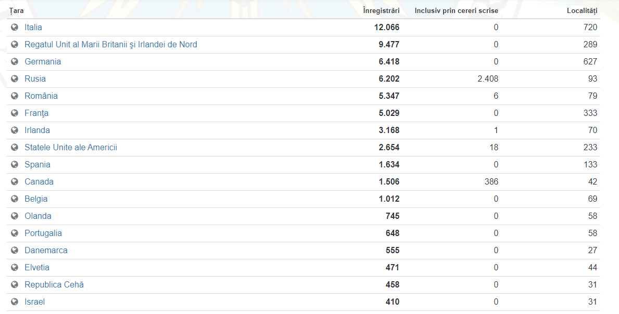Click the Localități column header
This screenshot has width=619, height=314.
coord(582,10)
